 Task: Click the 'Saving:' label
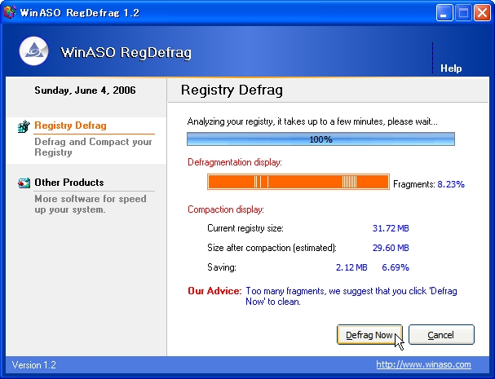pos(222,267)
